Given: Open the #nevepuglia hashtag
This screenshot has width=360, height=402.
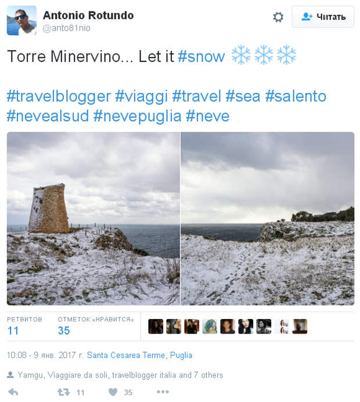Looking at the screenshot, I should click(x=137, y=116).
